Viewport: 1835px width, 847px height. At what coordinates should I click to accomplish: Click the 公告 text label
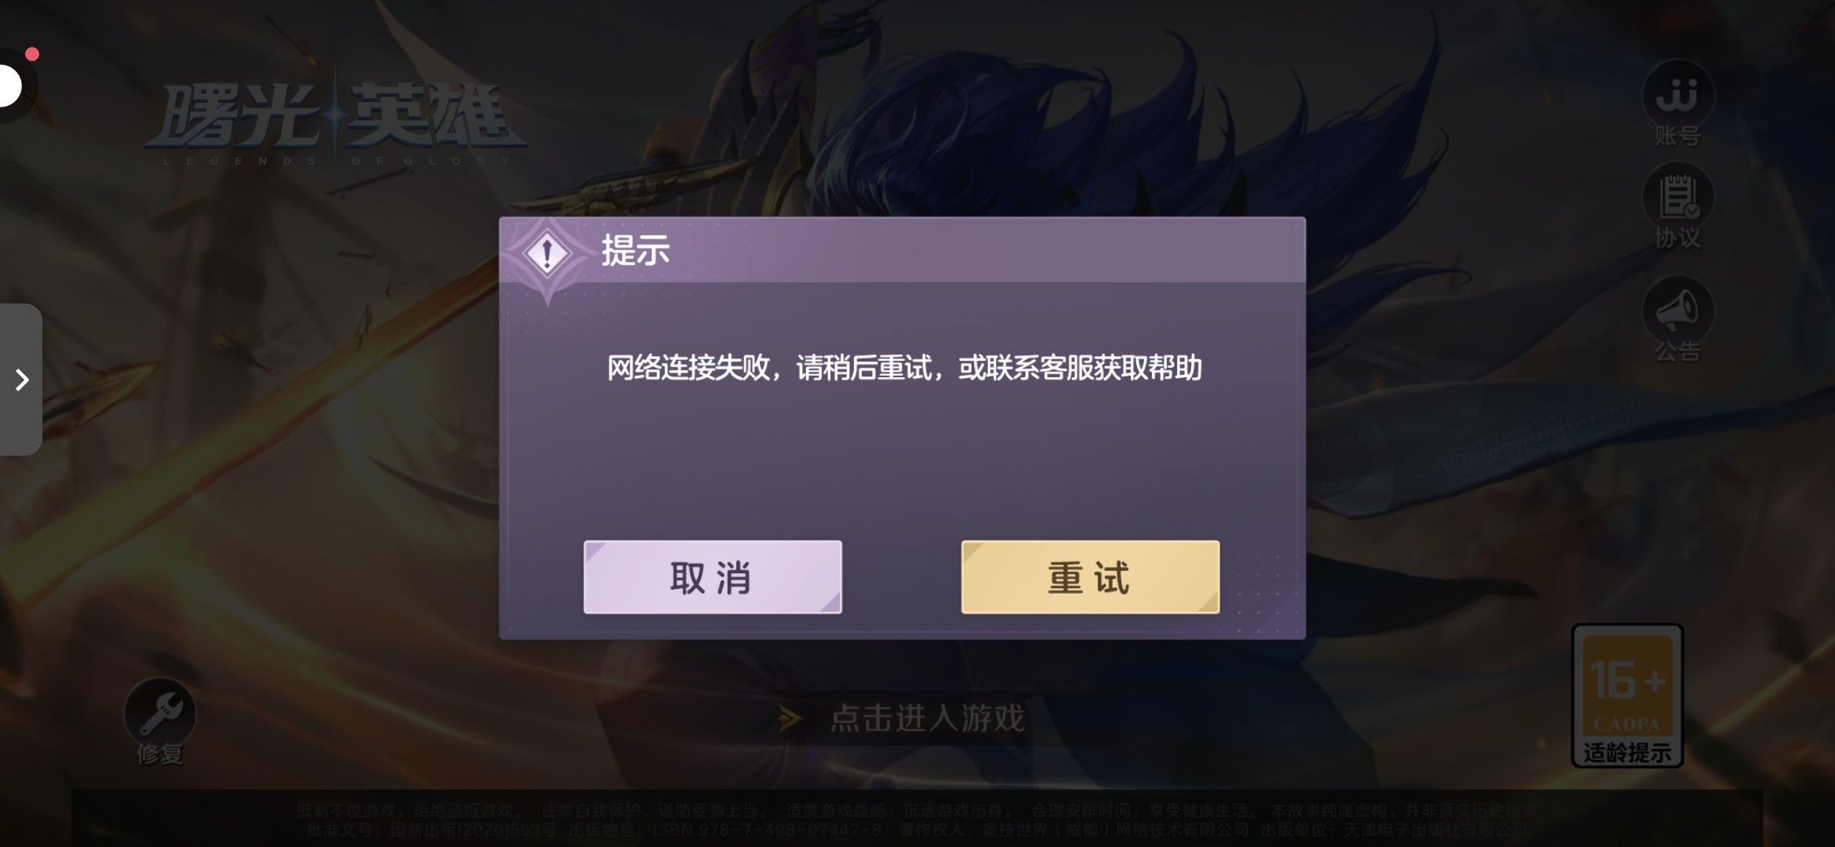1677,351
